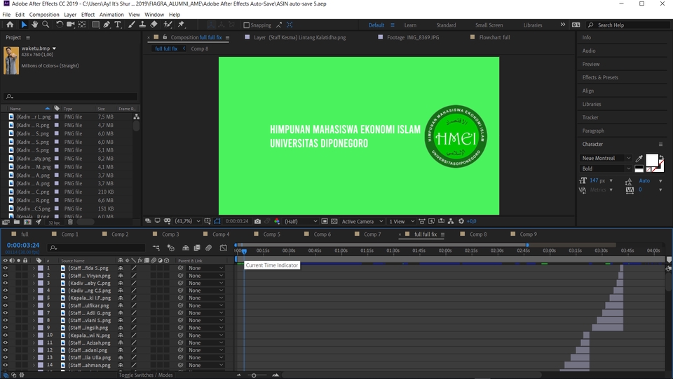Hide layer 12 using its eye icon
The height and width of the screenshot is (379, 673).
tap(5, 350)
